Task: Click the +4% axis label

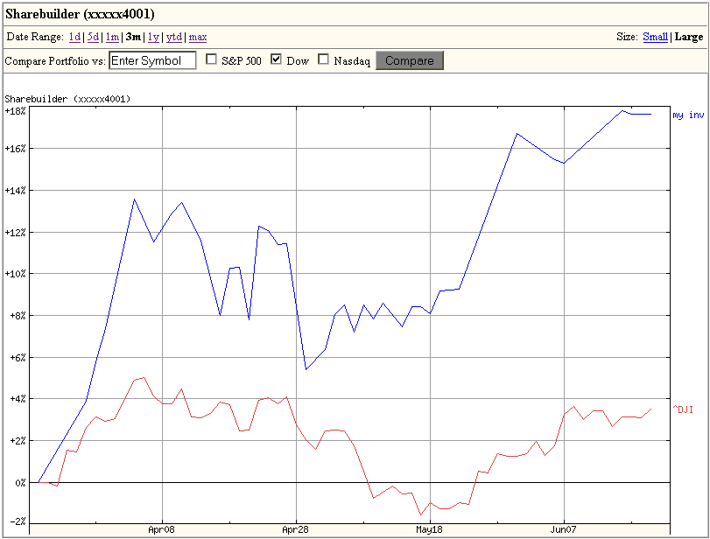Action: 18,399
